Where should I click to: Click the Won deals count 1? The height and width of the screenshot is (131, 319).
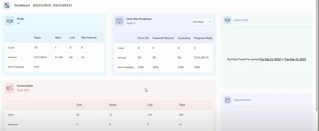(x=55, y=47)
